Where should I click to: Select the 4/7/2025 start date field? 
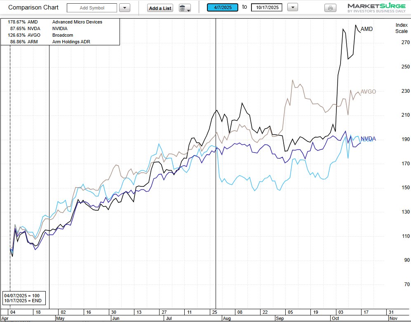coord(223,7)
